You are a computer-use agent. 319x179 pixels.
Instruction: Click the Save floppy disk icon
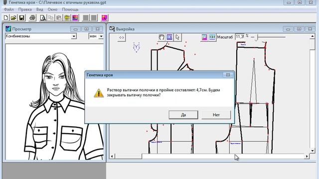(x=22, y=18)
